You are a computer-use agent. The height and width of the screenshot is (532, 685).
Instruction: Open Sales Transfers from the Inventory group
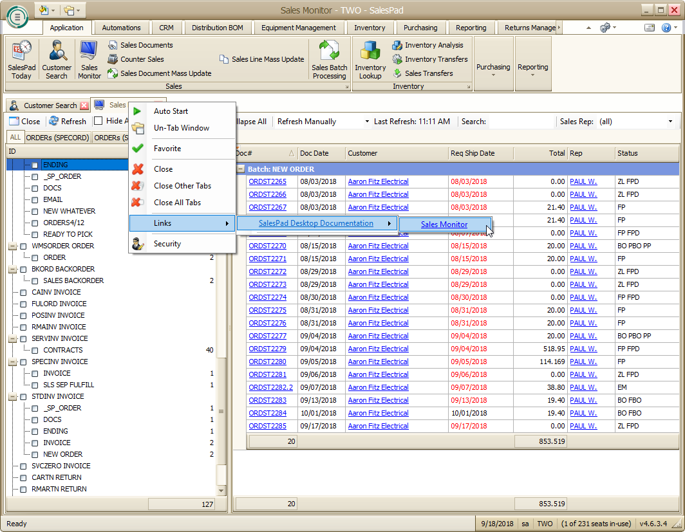[x=428, y=73]
